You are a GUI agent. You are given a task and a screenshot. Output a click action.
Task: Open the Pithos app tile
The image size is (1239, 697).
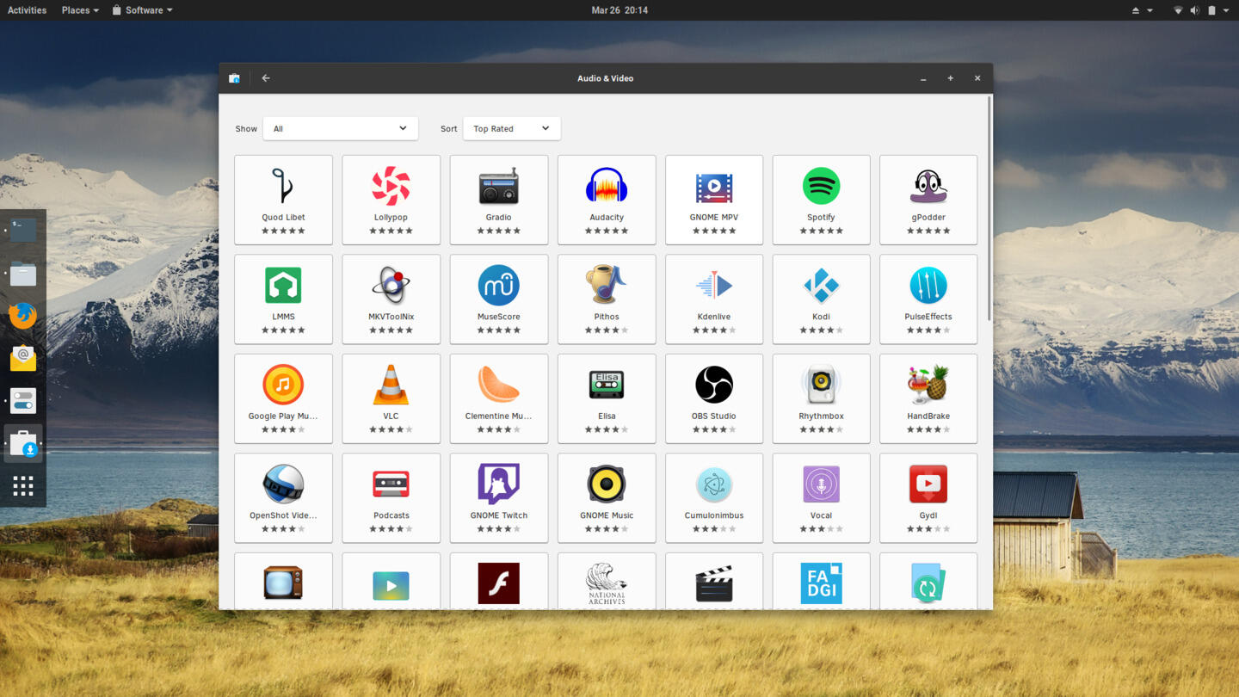click(606, 299)
